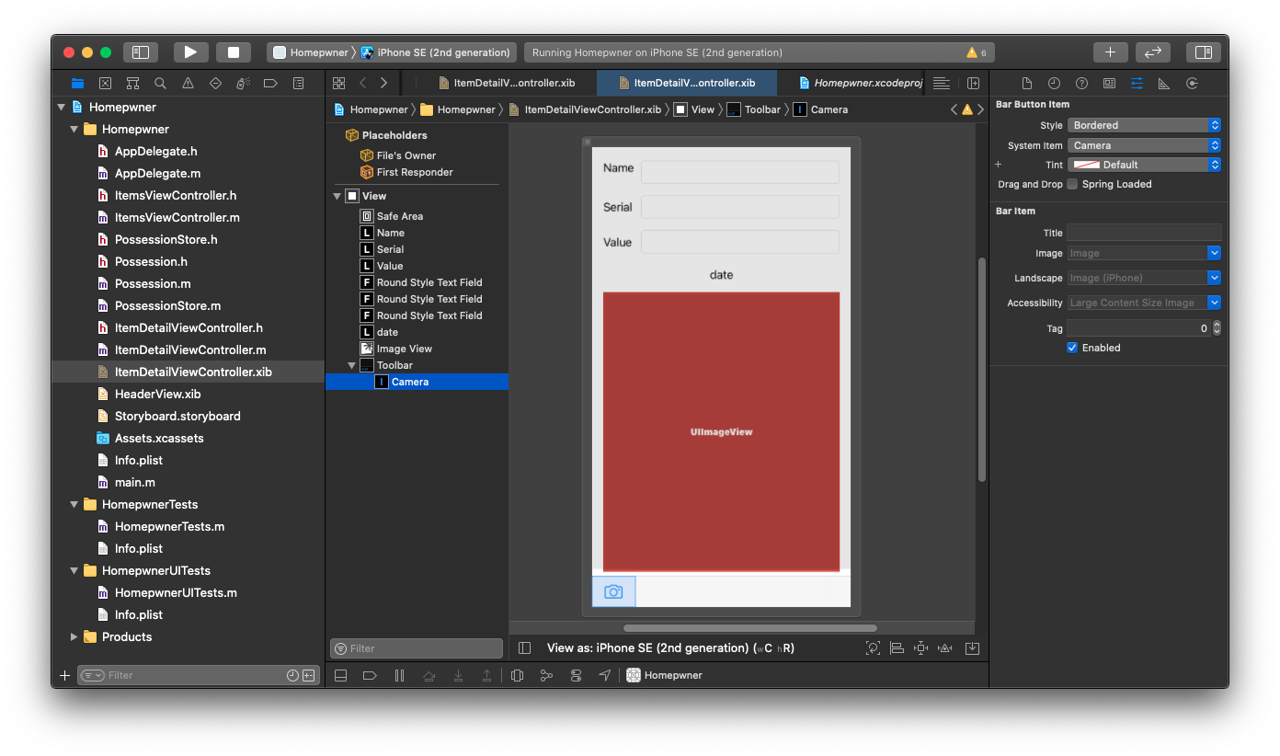Show the Connections inspector

[1192, 83]
